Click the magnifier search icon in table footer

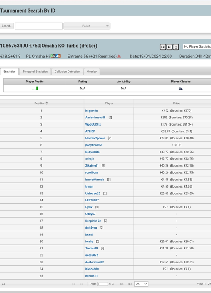click(3, 284)
